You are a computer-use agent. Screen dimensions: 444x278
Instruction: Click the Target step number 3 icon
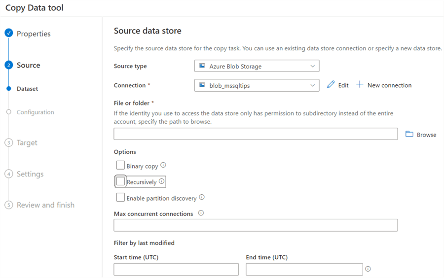click(x=9, y=142)
